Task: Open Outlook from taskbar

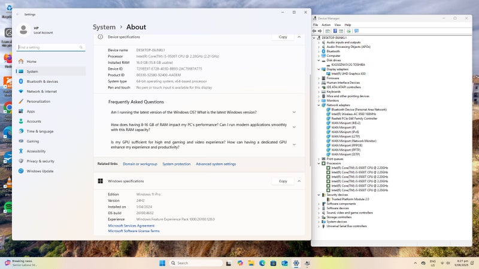Action: 285,263
